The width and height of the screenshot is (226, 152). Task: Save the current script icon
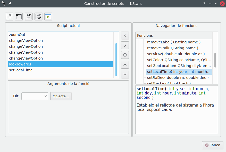tap(29, 16)
